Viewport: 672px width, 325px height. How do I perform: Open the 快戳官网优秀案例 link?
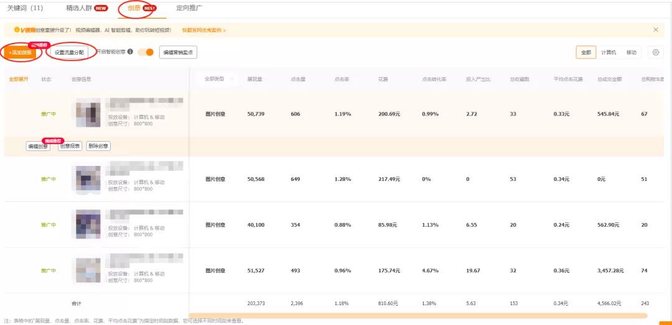[x=204, y=30]
